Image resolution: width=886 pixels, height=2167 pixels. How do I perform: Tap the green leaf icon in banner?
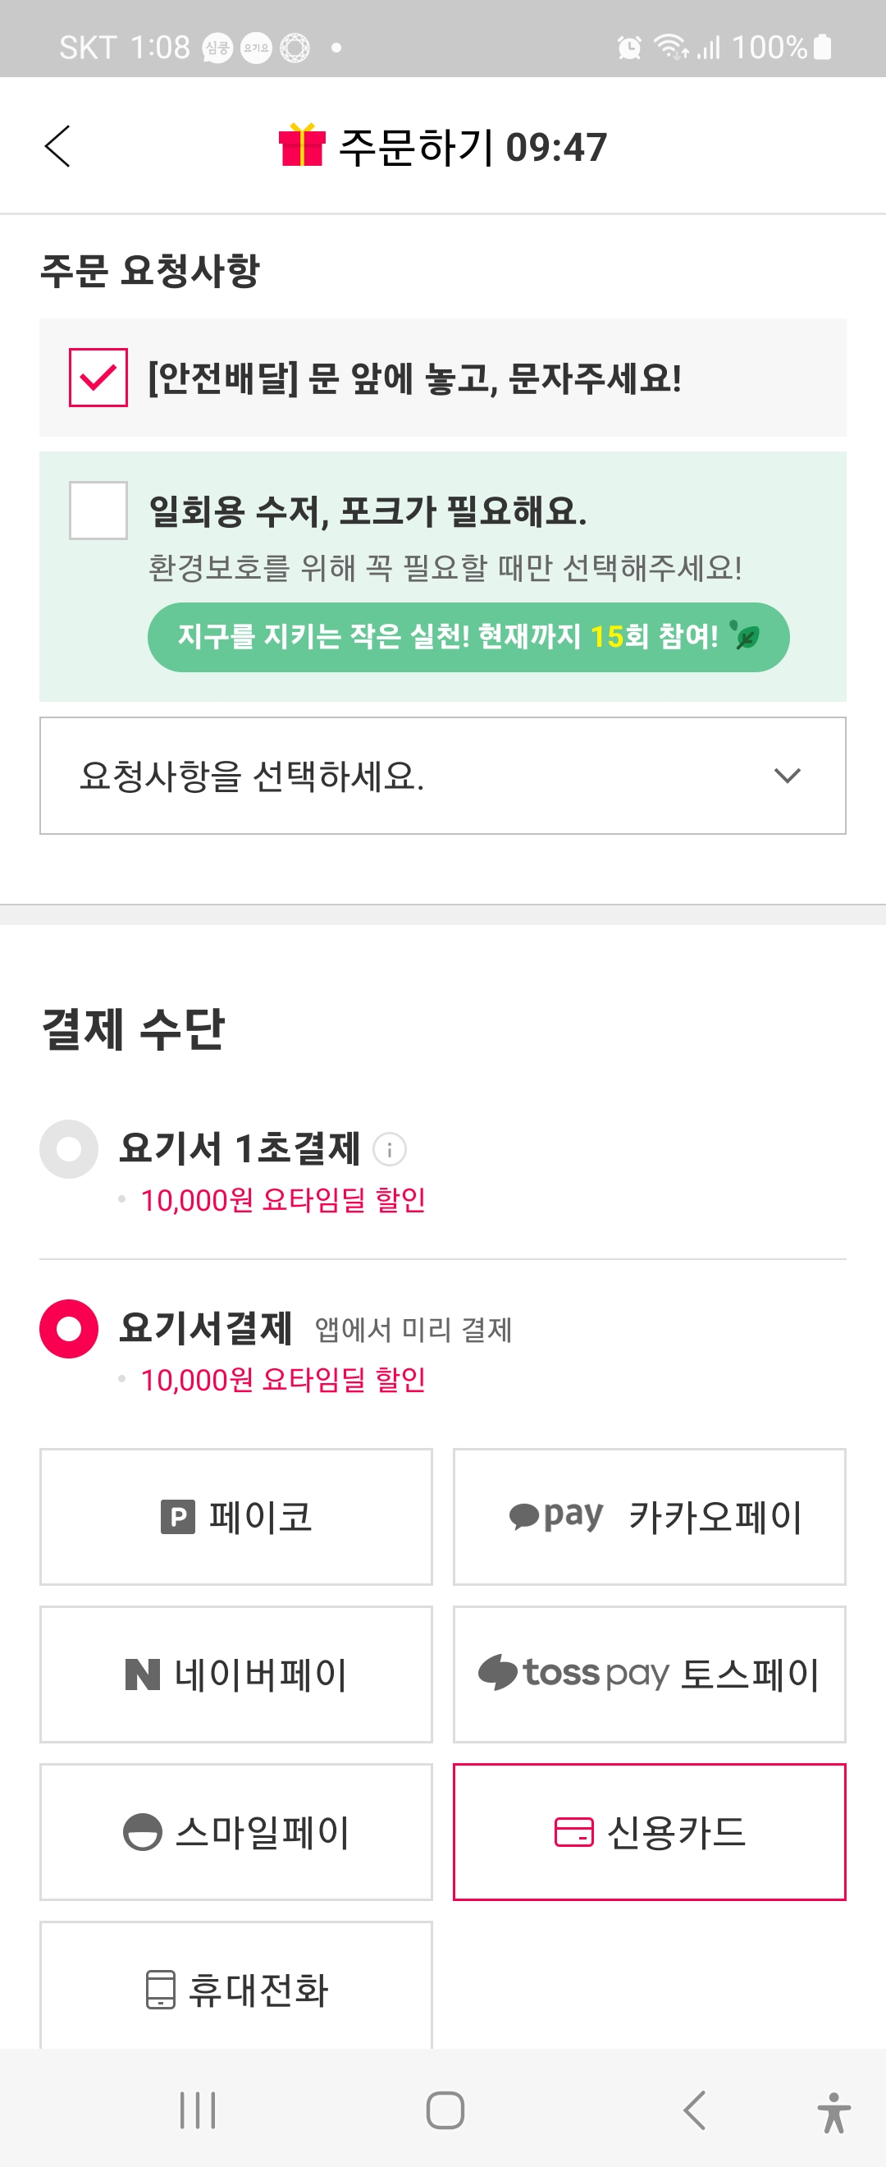(x=745, y=636)
